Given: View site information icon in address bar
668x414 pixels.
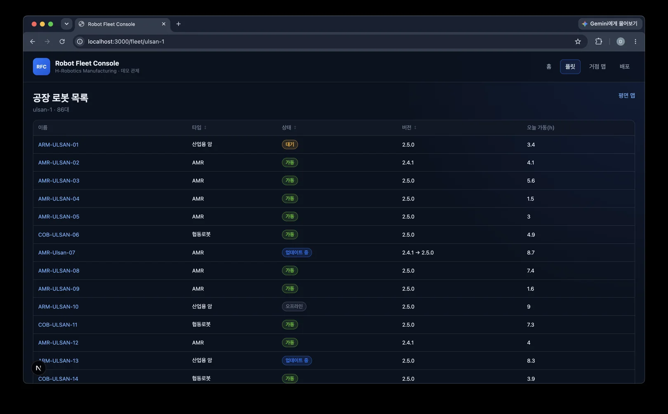Looking at the screenshot, I should pos(80,42).
